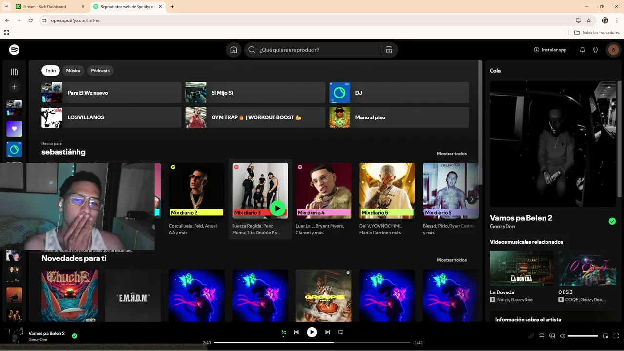Open the Para El Wz nuevo playlist

[112, 93]
